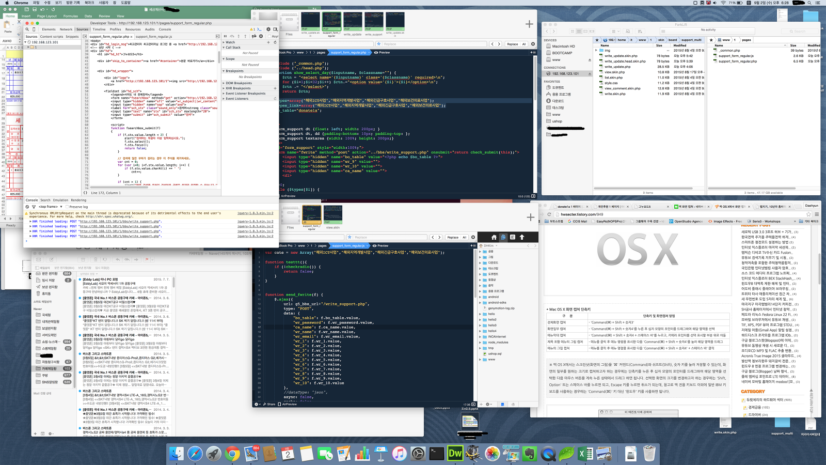Expand DOM Breakpoints section
The height and width of the screenshot is (465, 826).
tap(224, 83)
